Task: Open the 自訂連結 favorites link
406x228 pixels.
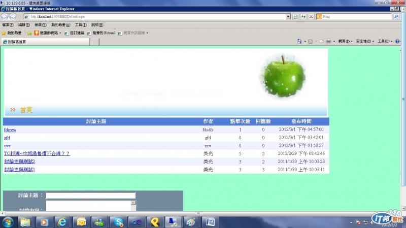Action: click(x=74, y=33)
